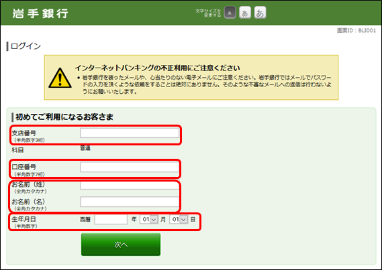Screen dimensions: 382x270
Task: Focus the 口座番号 input field
Action: [130, 167]
